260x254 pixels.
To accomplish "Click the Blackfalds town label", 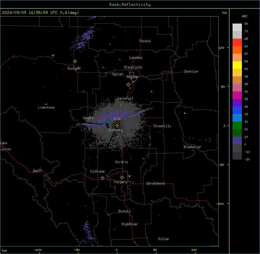I will coord(133,67).
